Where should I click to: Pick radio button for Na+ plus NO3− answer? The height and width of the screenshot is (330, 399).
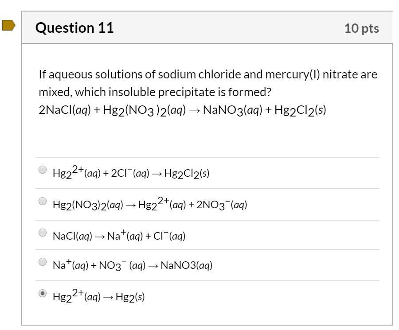(x=43, y=262)
